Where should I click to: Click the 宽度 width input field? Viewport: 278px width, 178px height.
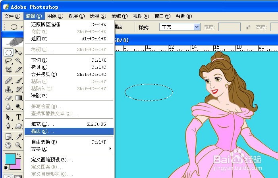tap(230, 27)
